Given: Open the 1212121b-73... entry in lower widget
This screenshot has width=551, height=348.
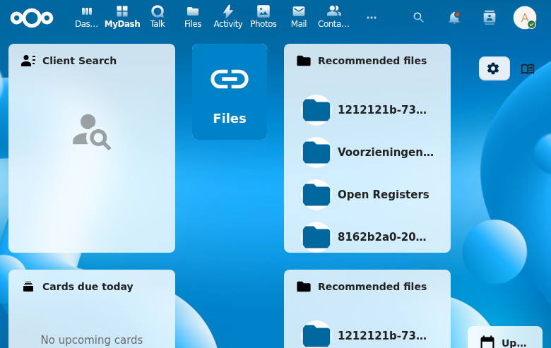Looking at the screenshot, I should click(367, 336).
